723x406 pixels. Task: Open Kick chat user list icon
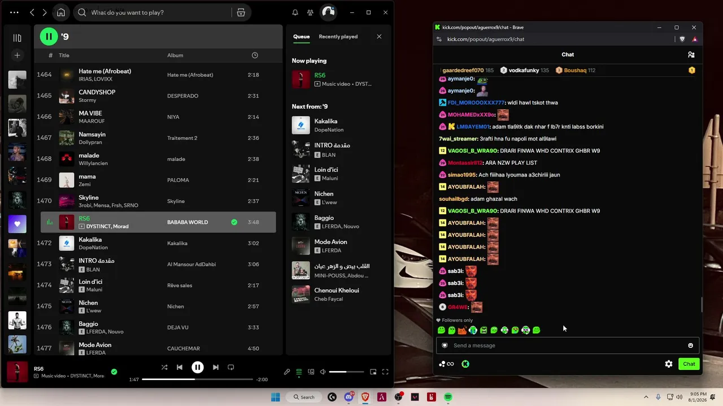click(x=691, y=55)
